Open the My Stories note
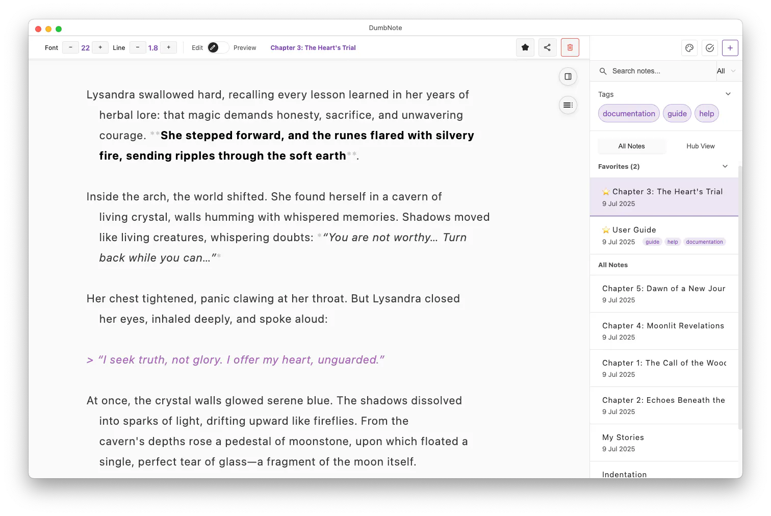This screenshot has width=771, height=516. (664, 443)
